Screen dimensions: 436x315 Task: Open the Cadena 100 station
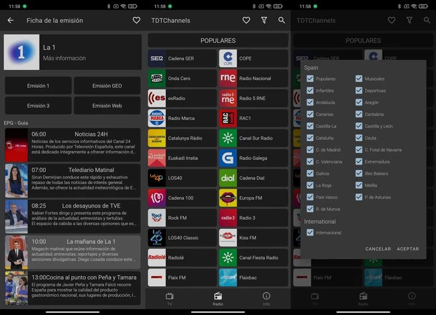tap(182, 198)
